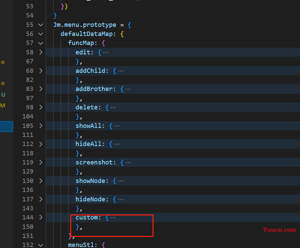300x248 pixels.
Task: Click the custom property name
Action: pos(87,217)
